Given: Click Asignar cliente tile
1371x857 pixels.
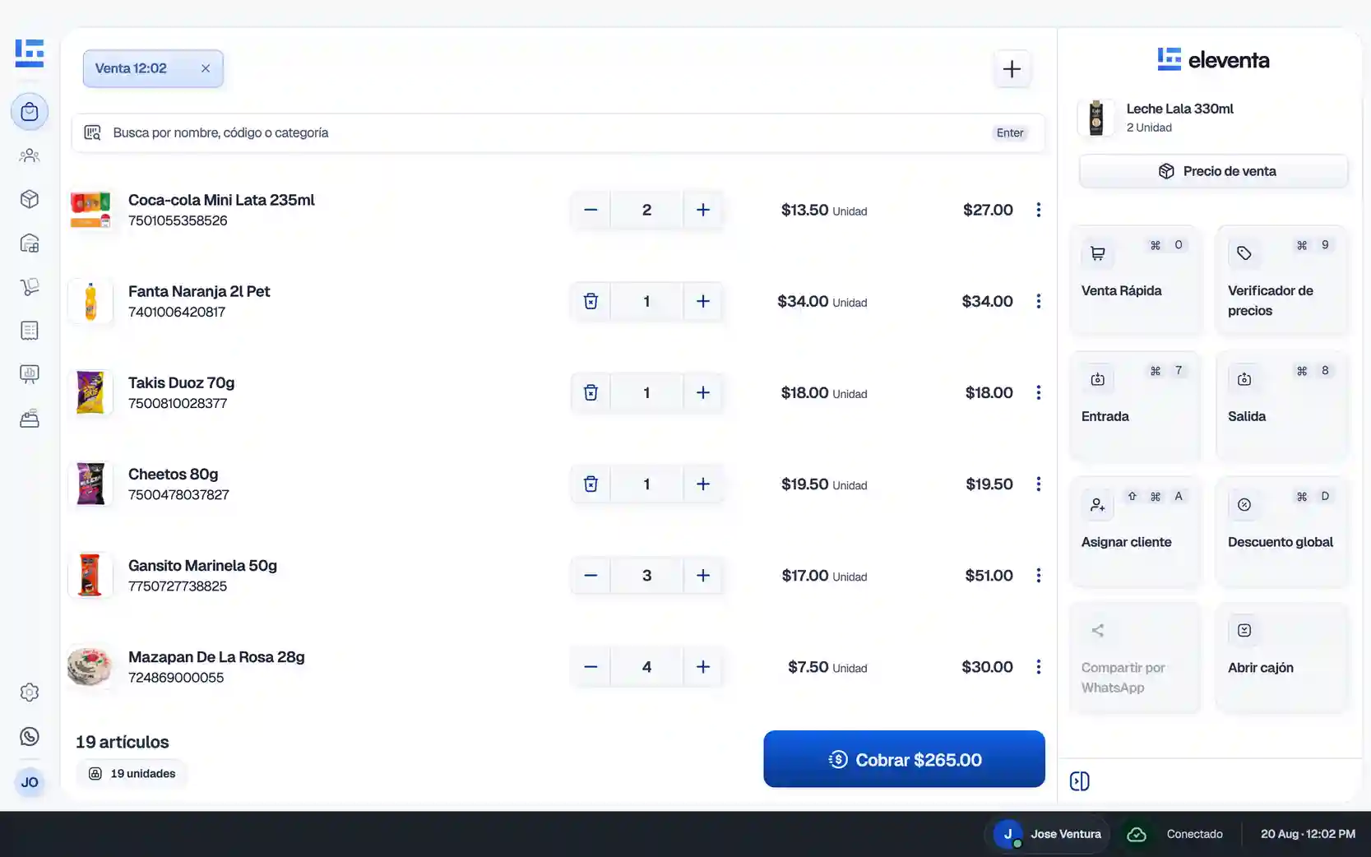Looking at the screenshot, I should tap(1135, 531).
